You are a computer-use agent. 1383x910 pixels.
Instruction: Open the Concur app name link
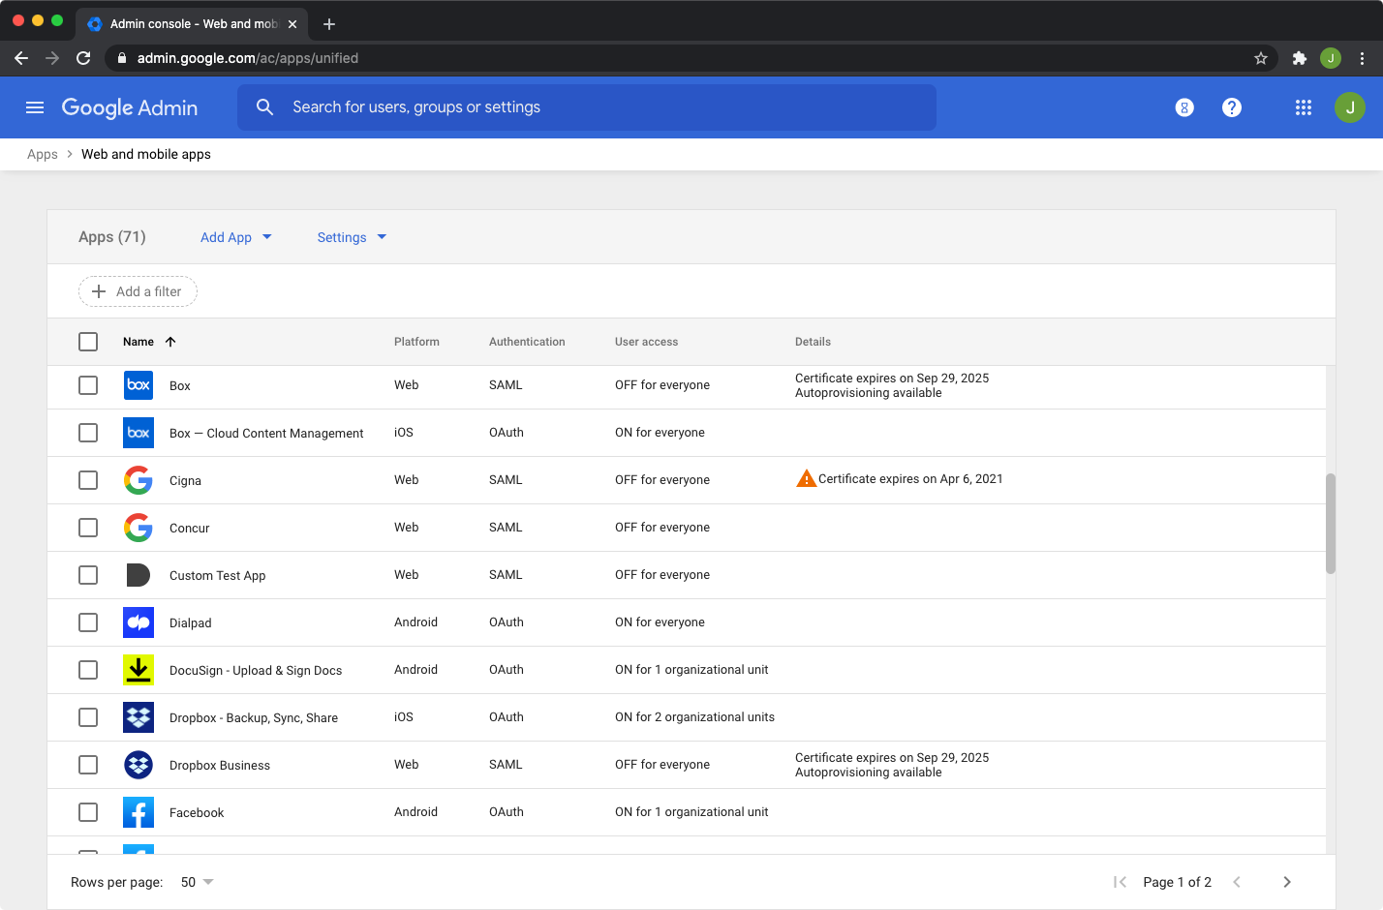(x=189, y=528)
